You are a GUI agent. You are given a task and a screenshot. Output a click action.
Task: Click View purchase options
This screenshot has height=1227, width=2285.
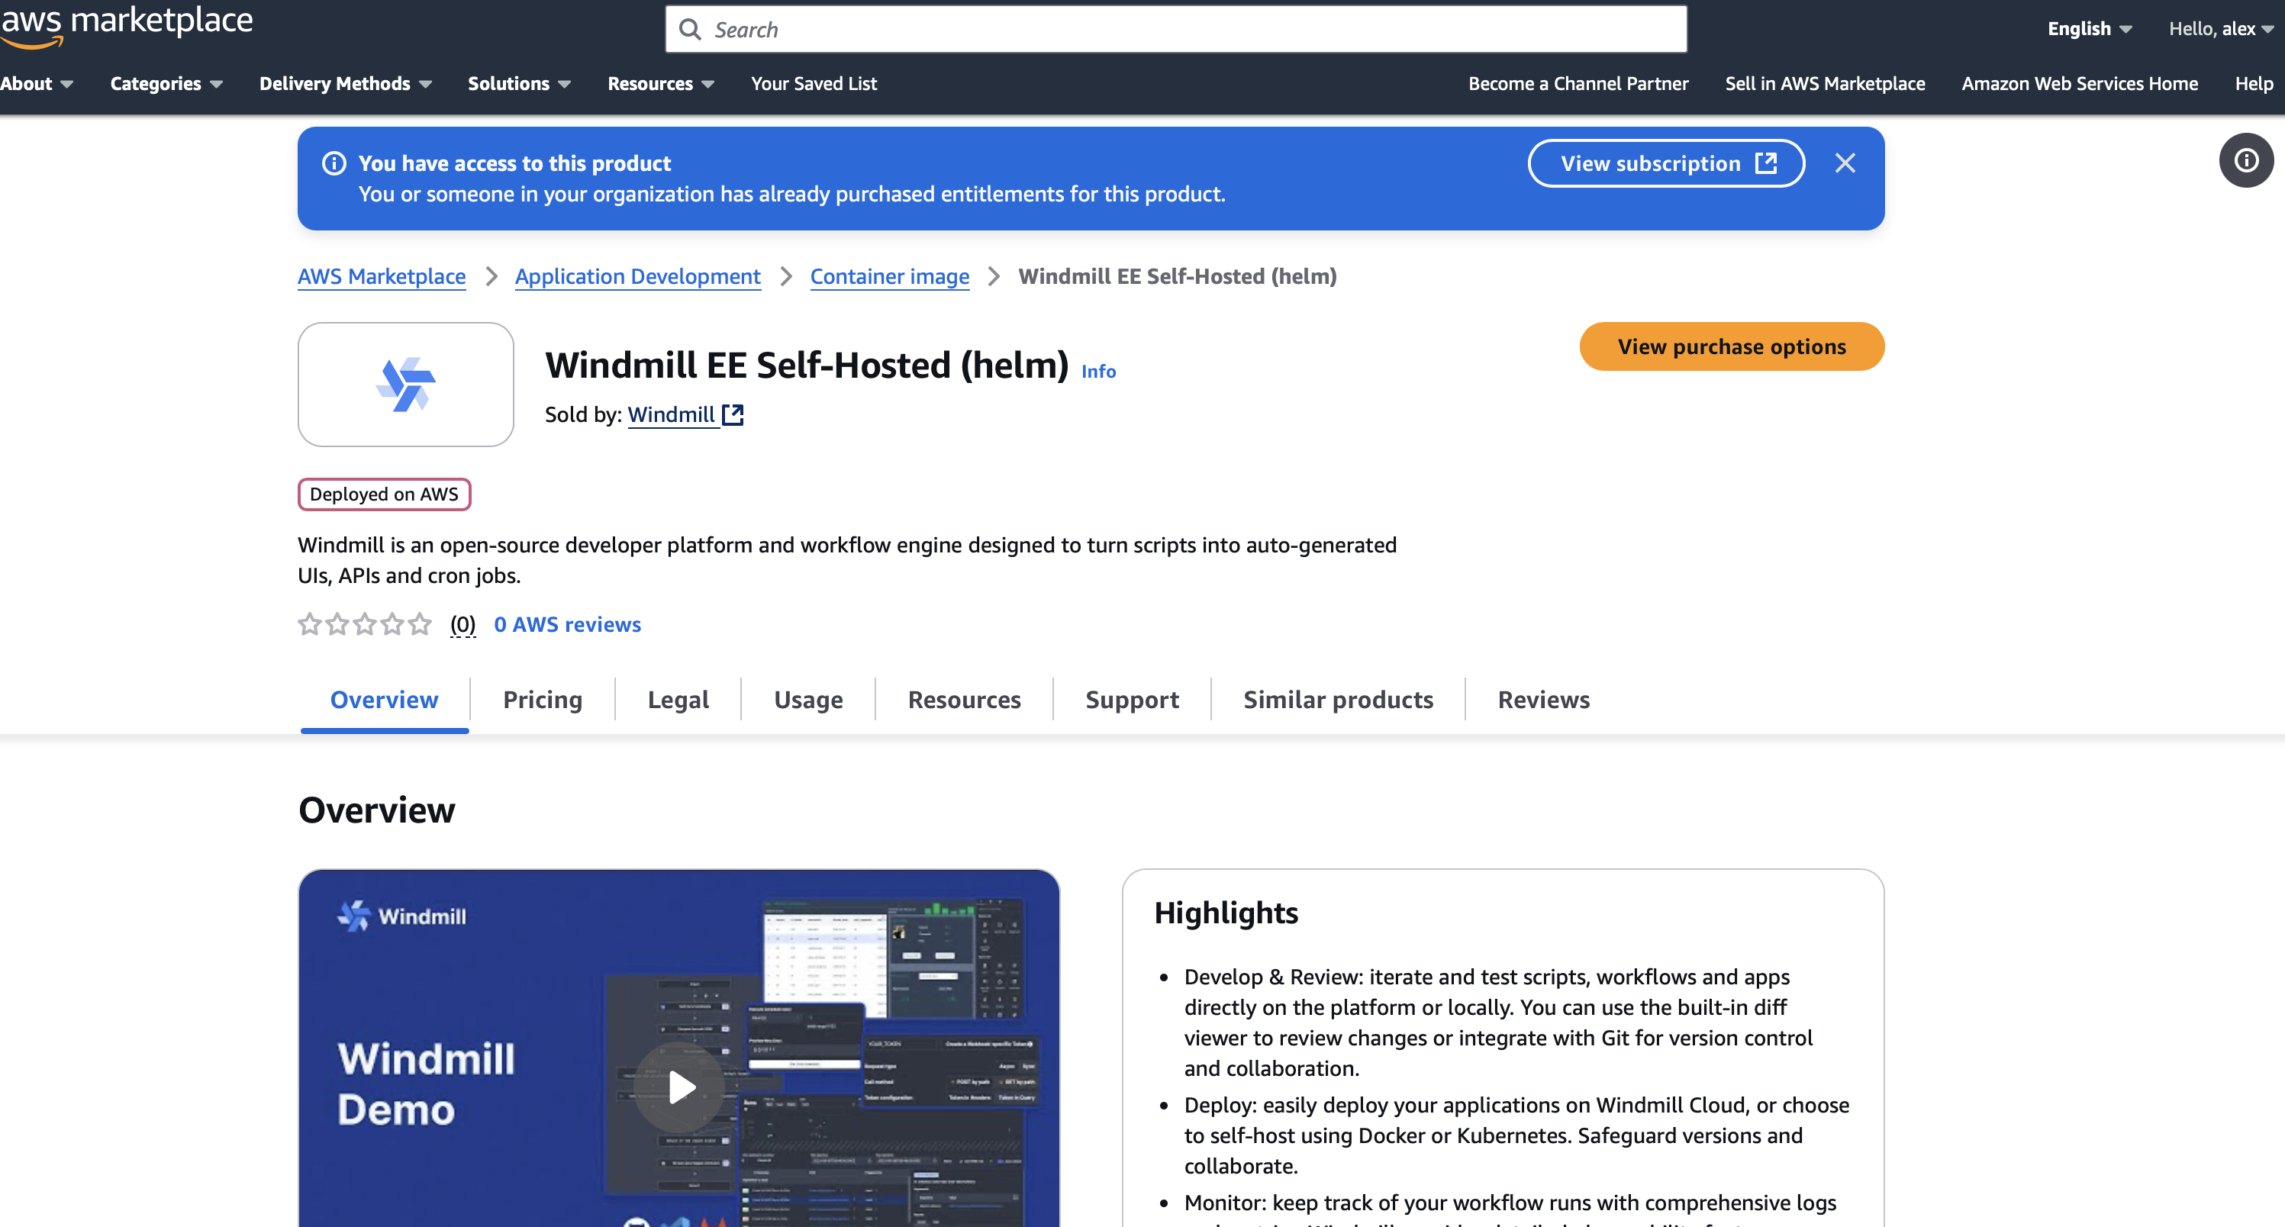pyautogui.click(x=1731, y=346)
